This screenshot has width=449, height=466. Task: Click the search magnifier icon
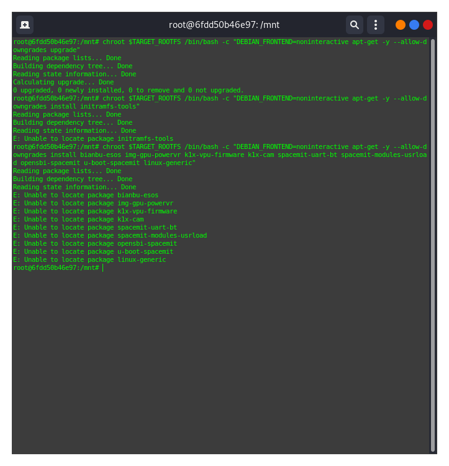click(354, 25)
